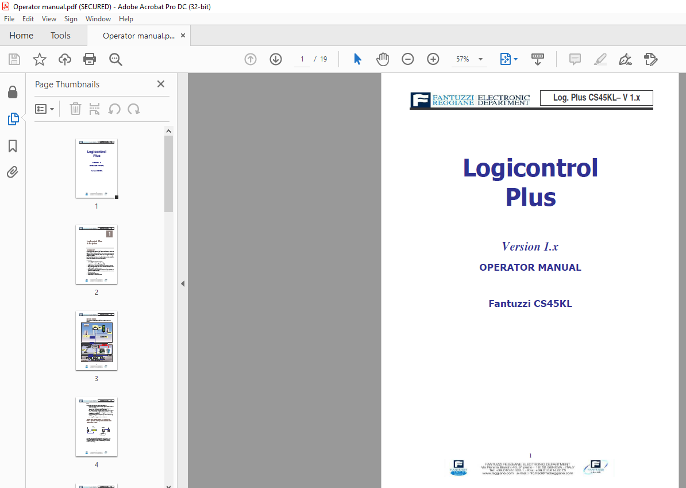Go to previous page arrow
Screen dimensions: 686x488
pos(250,59)
